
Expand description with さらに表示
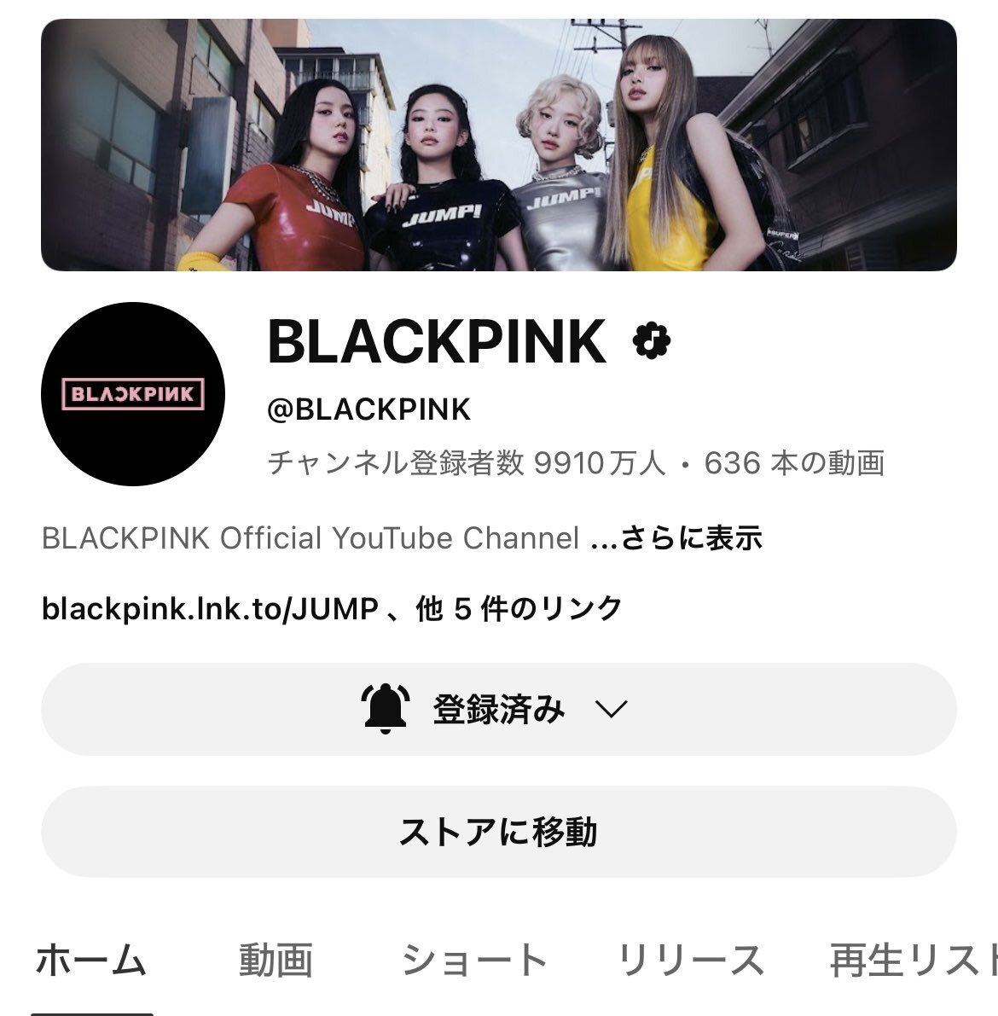[692, 538]
